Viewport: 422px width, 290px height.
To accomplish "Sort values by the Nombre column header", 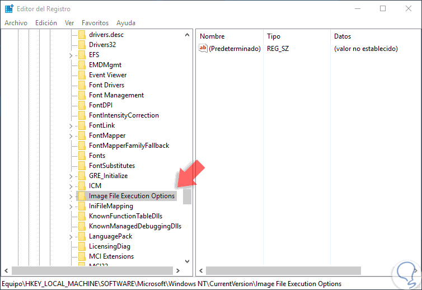I will tap(212, 36).
